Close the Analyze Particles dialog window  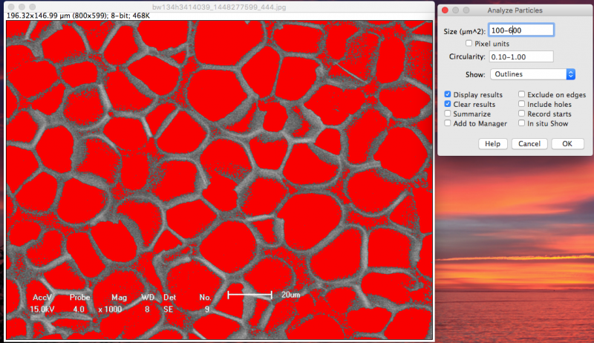(445, 10)
